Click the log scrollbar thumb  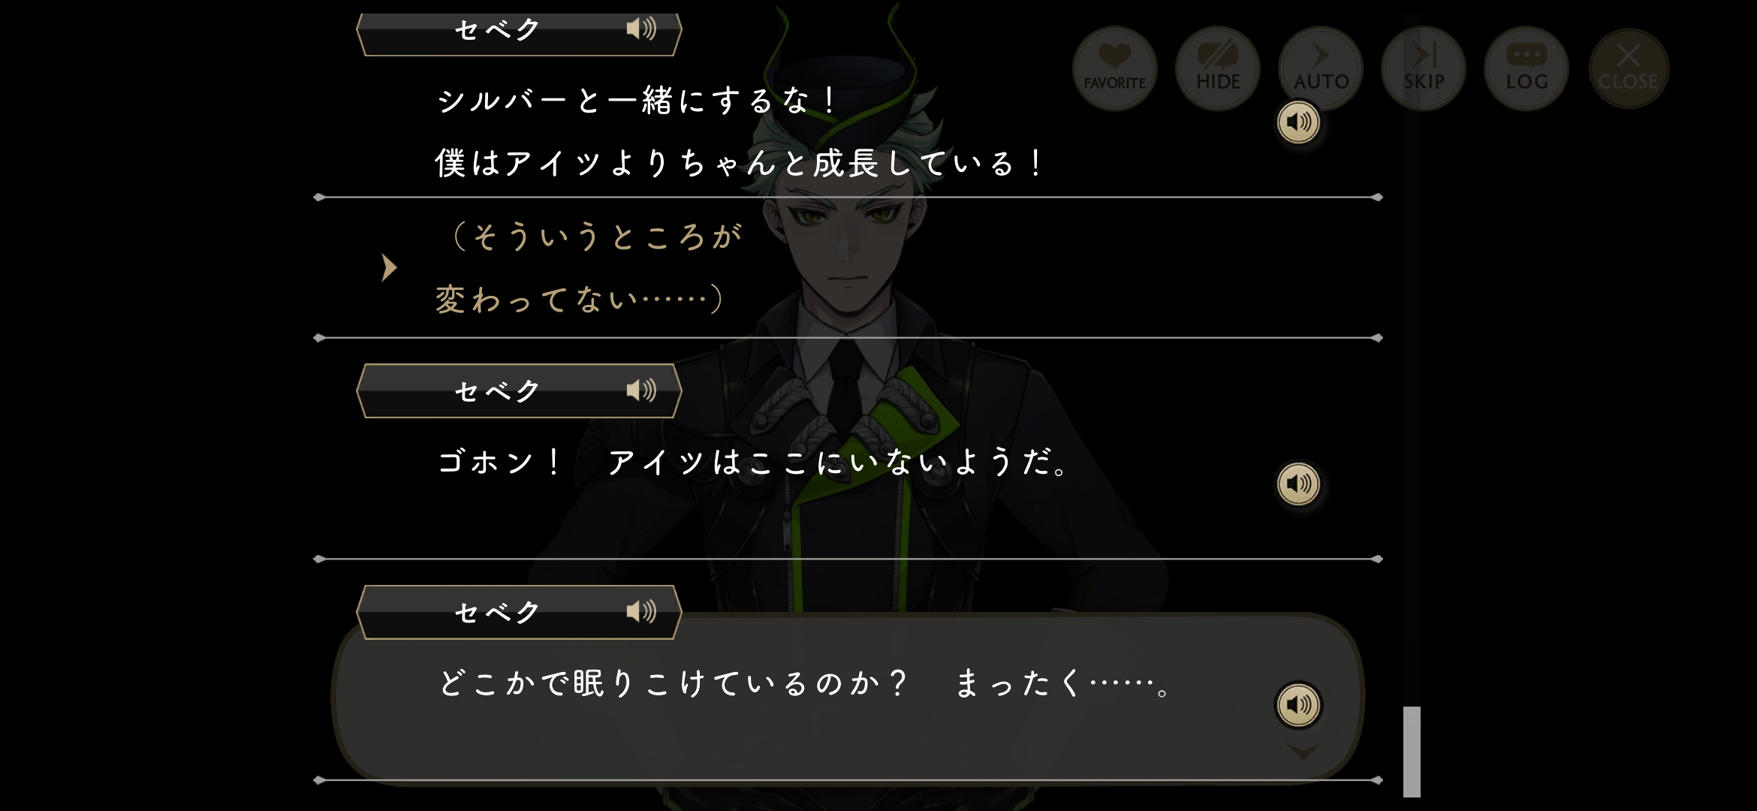(1412, 751)
